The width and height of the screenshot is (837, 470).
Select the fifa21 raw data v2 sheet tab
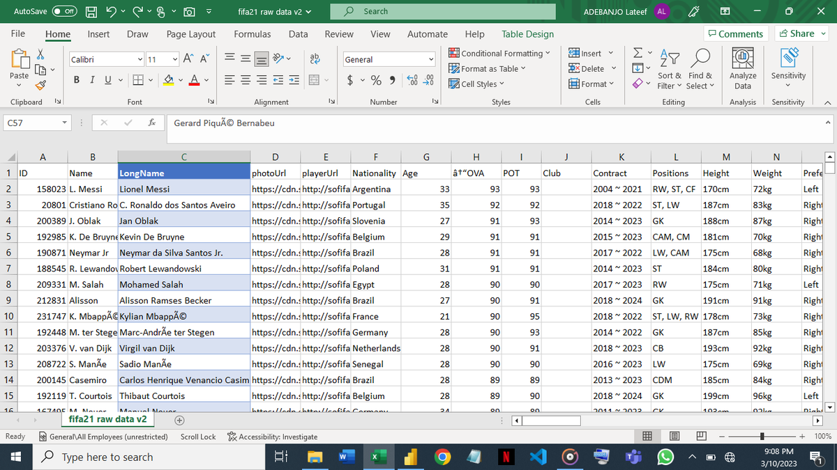[x=107, y=420]
